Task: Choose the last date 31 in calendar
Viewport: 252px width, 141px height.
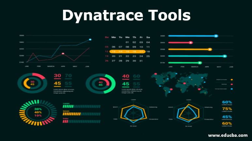Action: pyautogui.click(x=141, y=61)
